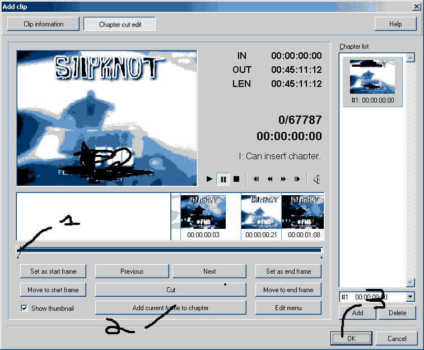Select the Chapter cut edit tab
Viewport: 424px width, 350px height.
[119, 24]
